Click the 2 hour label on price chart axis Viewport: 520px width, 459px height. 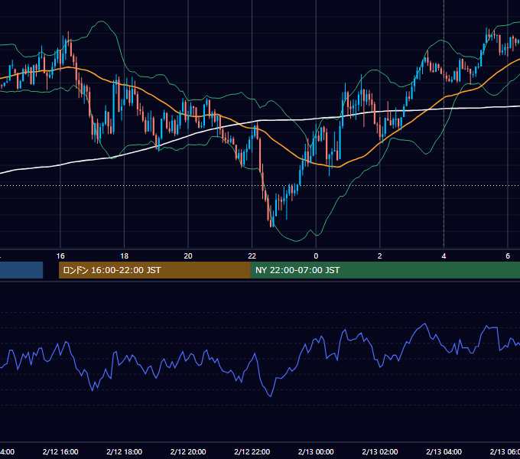click(380, 256)
